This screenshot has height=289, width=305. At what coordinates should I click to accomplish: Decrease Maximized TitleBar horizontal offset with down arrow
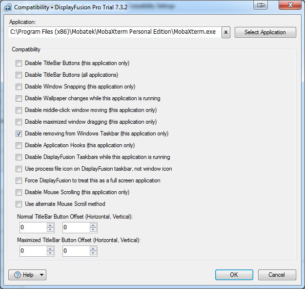coord(50,253)
